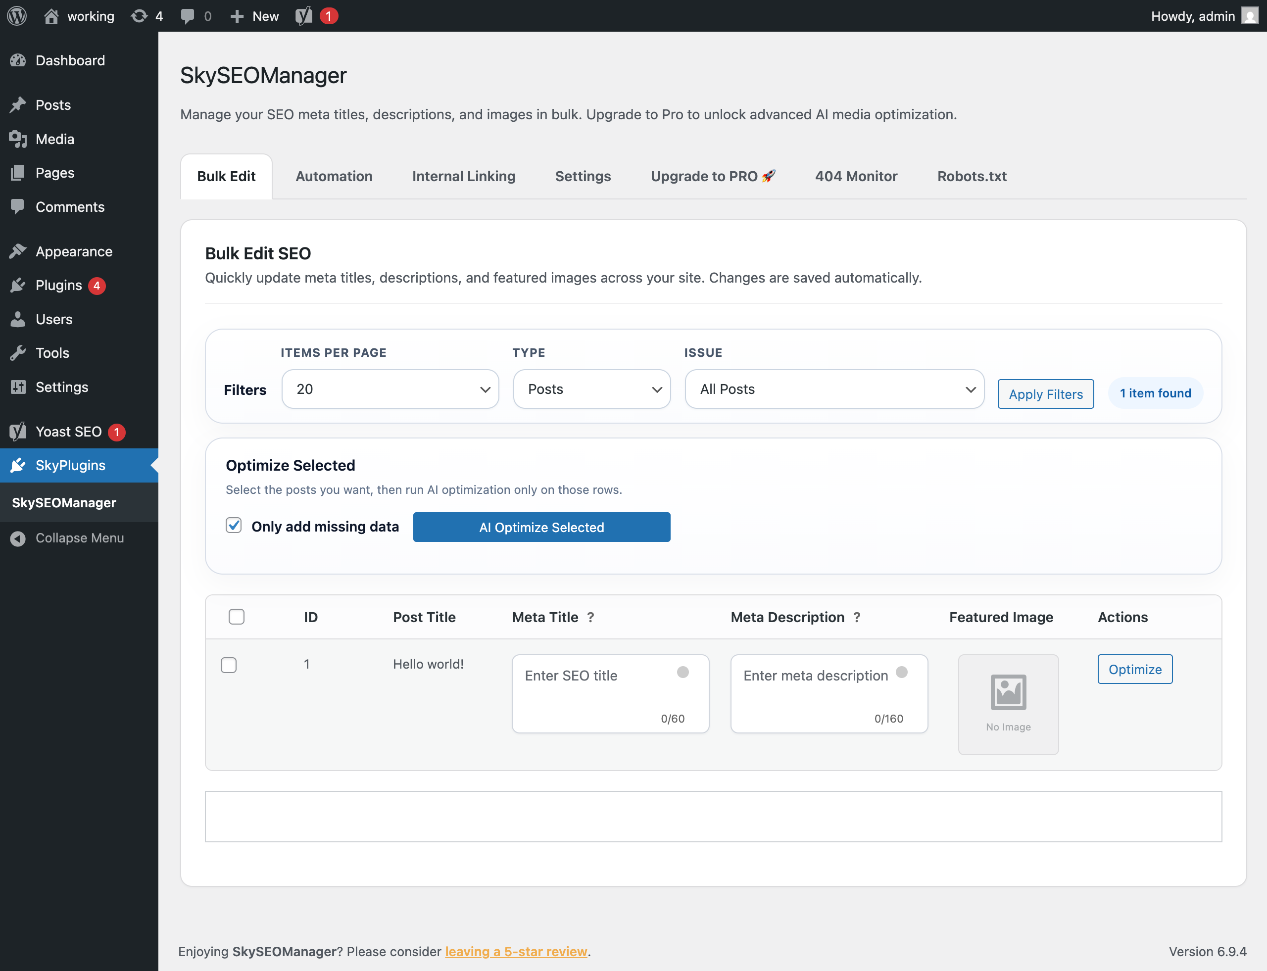Screen dimensions: 1267x971
Task: Switch to the Bulk Edit tab
Action: (226, 176)
